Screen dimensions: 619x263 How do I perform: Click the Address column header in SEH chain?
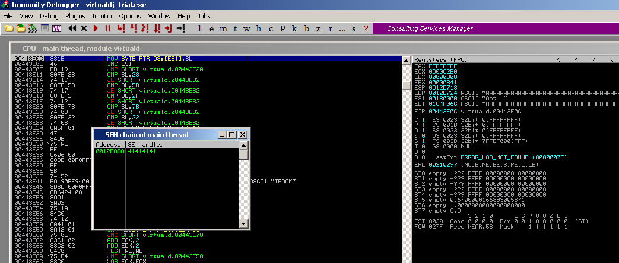pyautogui.click(x=109, y=144)
